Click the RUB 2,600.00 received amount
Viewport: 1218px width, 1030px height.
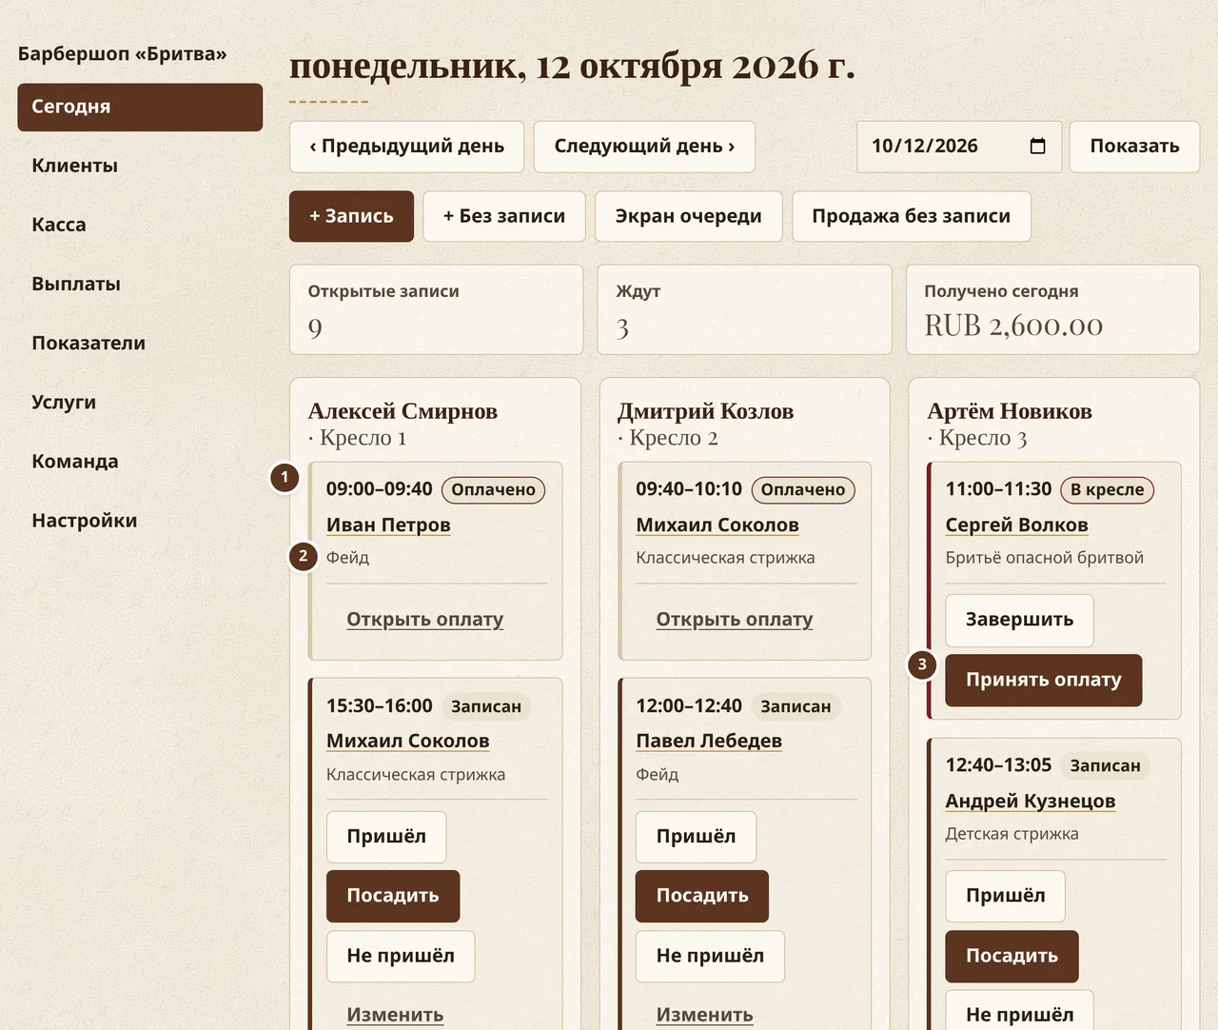click(1013, 327)
